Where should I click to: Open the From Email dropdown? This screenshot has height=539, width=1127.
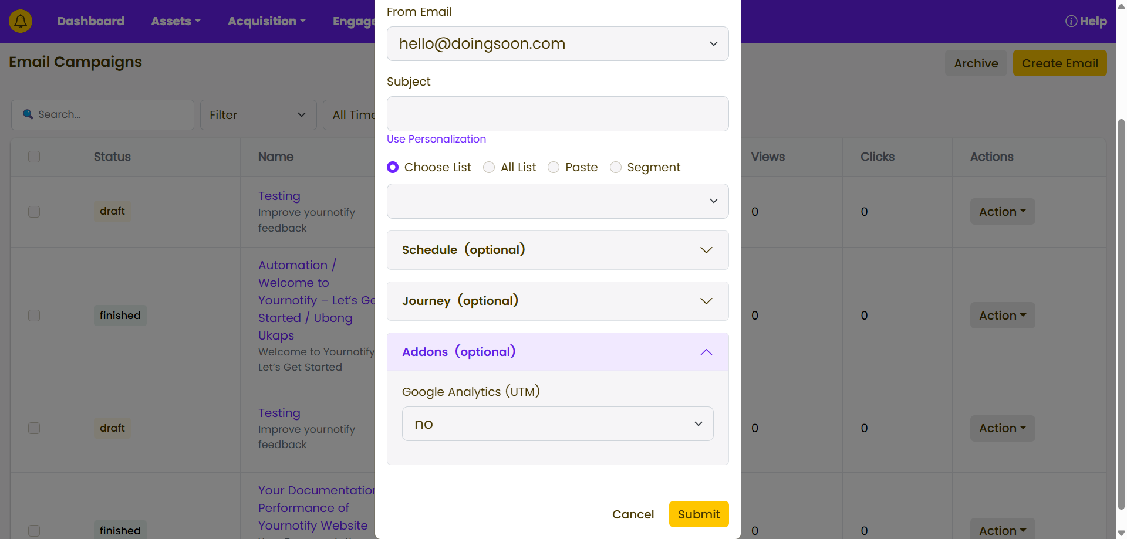coord(557,44)
